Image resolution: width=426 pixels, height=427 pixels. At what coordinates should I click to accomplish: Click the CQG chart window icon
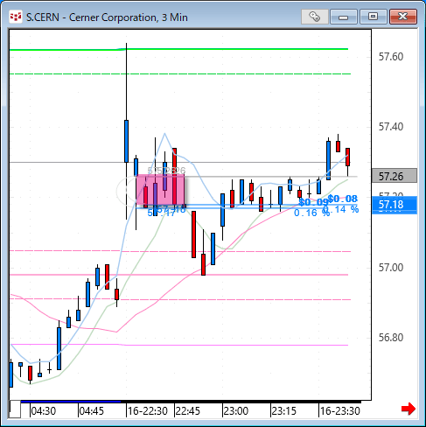[16, 17]
